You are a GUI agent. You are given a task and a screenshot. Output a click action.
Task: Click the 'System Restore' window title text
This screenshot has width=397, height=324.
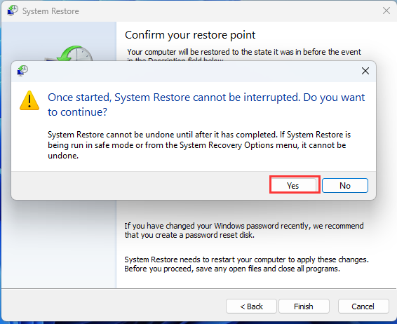pyautogui.click(x=51, y=11)
